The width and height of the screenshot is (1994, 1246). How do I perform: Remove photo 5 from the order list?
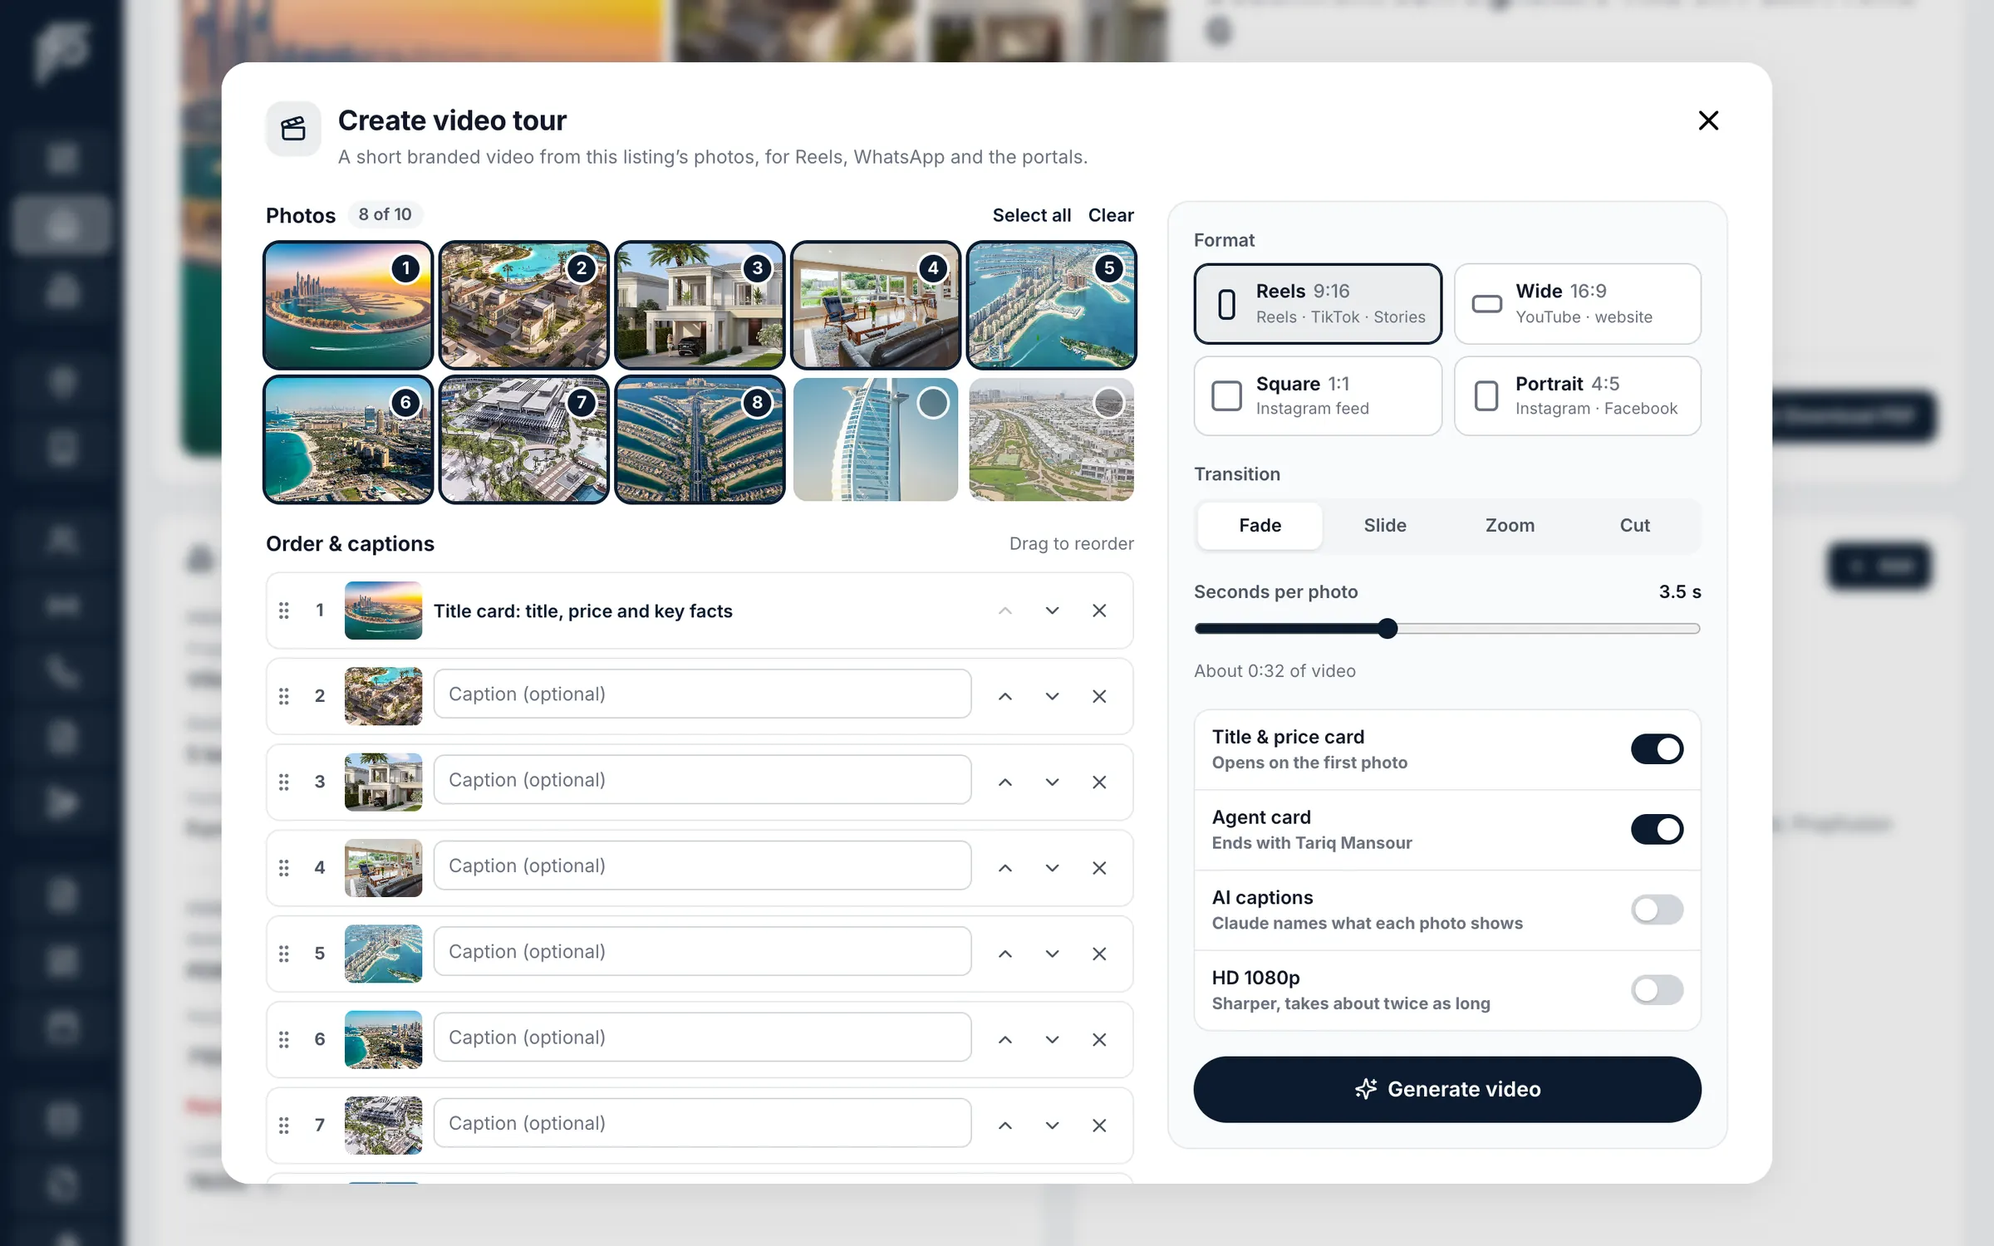click(1099, 954)
